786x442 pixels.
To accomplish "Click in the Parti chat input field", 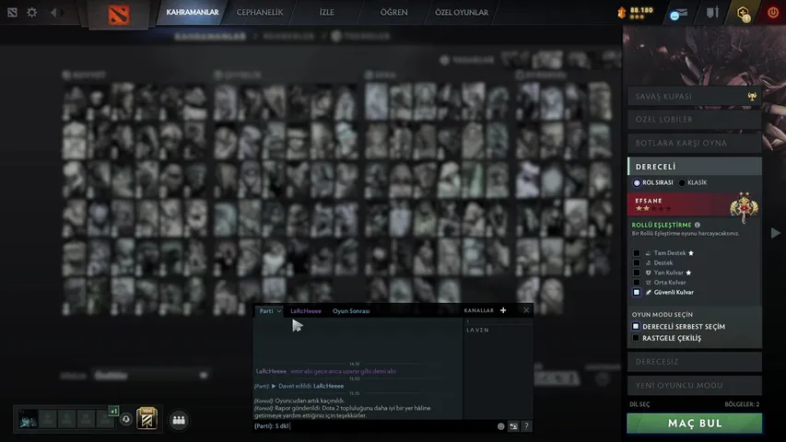I will coord(373,426).
